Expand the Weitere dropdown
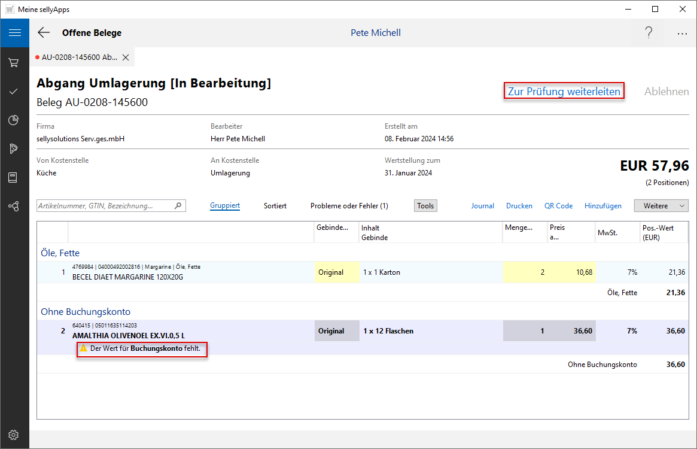This screenshot has height=449, width=697. tap(661, 206)
